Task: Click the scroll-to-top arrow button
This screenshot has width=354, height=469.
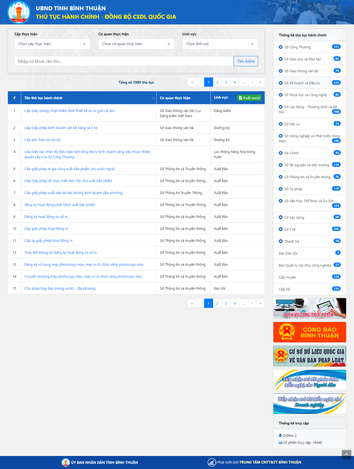Action: click(346, 455)
